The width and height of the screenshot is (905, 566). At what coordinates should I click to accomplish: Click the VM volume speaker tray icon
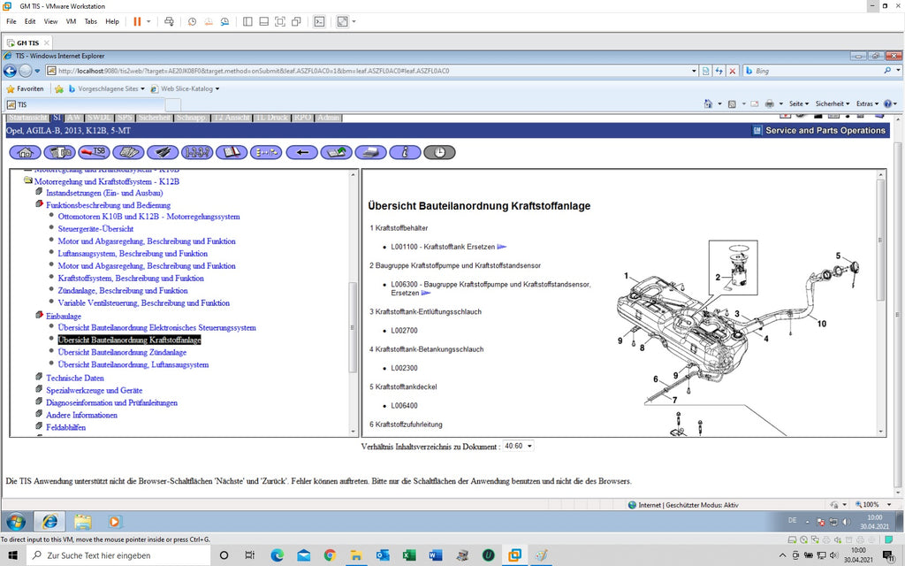(846, 521)
